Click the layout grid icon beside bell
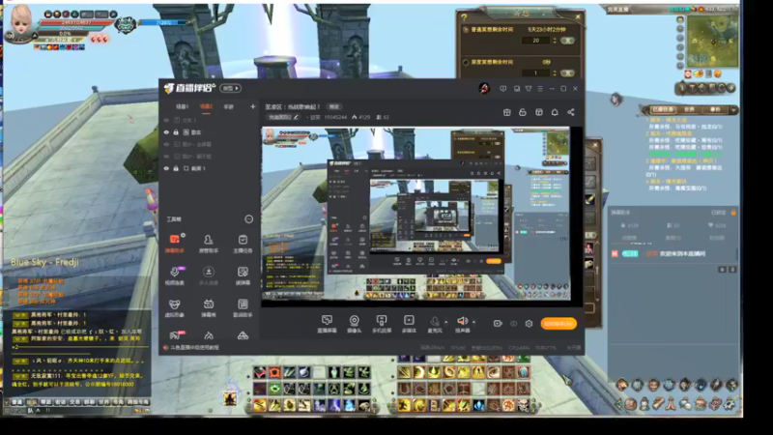 click(x=539, y=112)
